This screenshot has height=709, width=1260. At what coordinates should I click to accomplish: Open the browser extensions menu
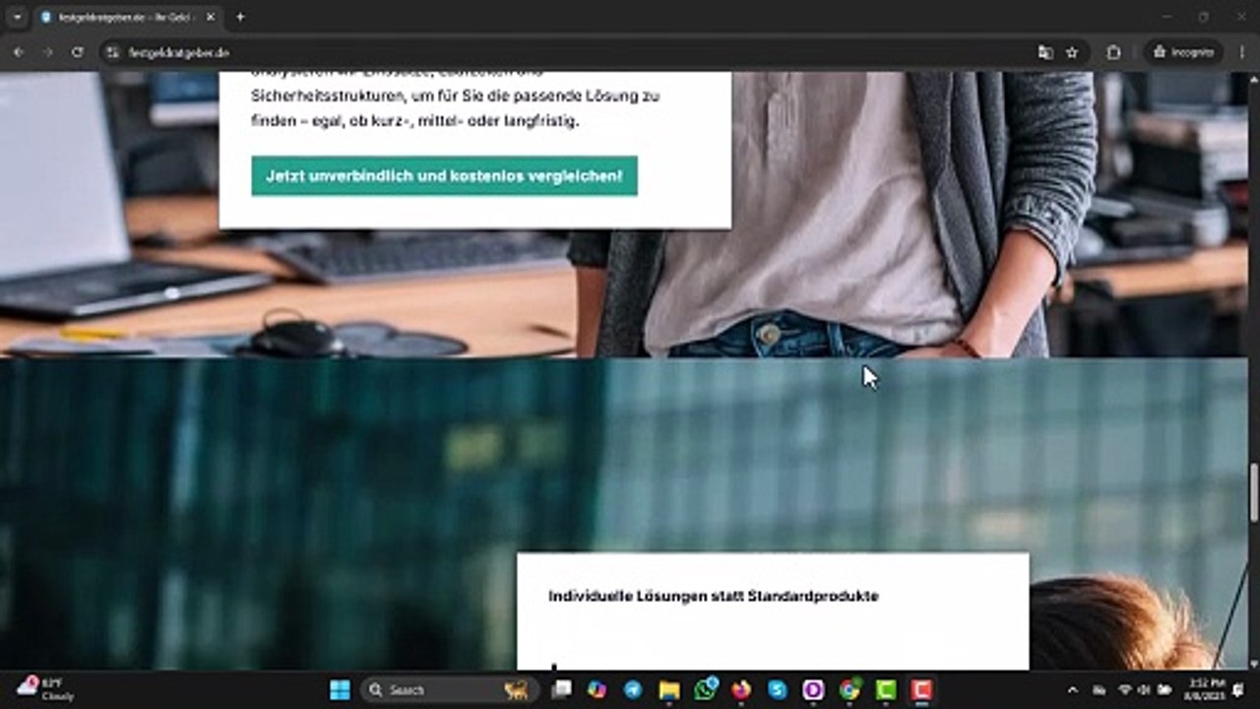[1113, 52]
